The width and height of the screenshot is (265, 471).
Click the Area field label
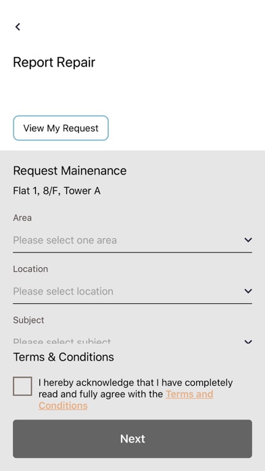point(22,217)
